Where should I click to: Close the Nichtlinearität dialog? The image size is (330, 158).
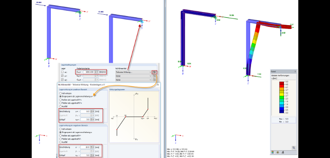158,84
